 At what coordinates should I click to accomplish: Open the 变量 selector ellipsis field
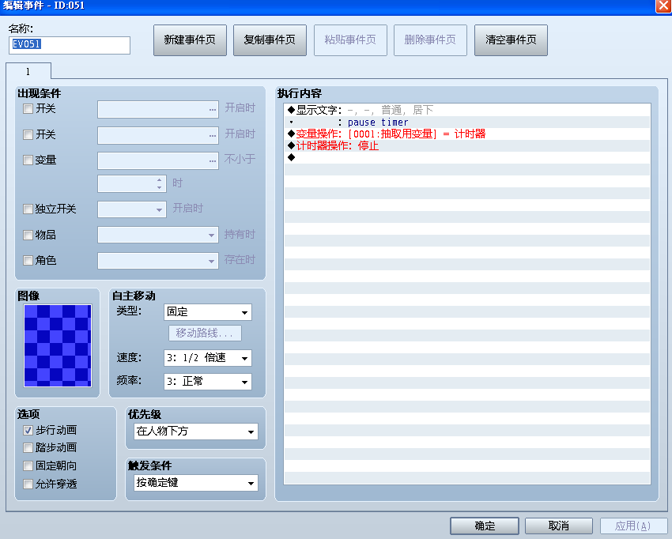coord(158,160)
